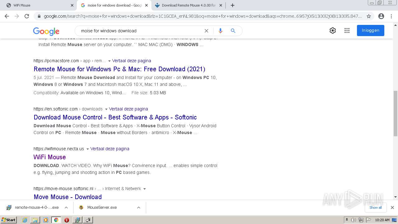Open the Google apps grid

pyautogui.click(x=347, y=30)
